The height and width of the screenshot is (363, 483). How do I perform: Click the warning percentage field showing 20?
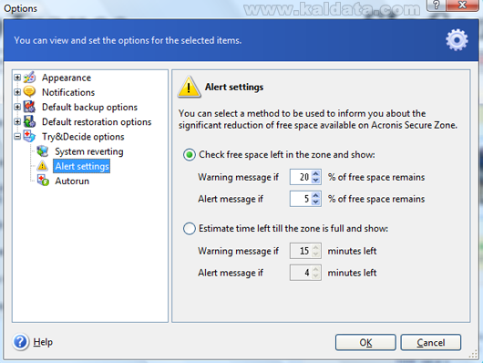point(301,177)
